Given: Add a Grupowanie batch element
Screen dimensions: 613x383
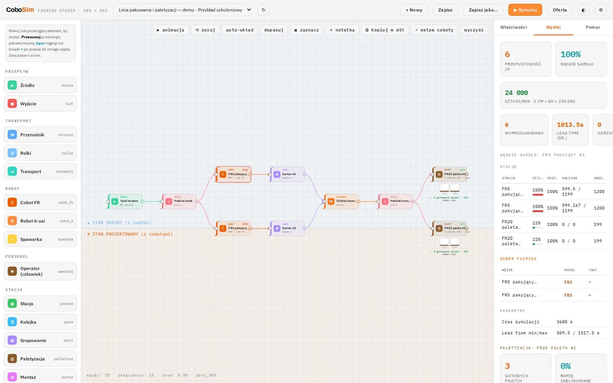Looking at the screenshot, I should pyautogui.click(x=40, y=340).
